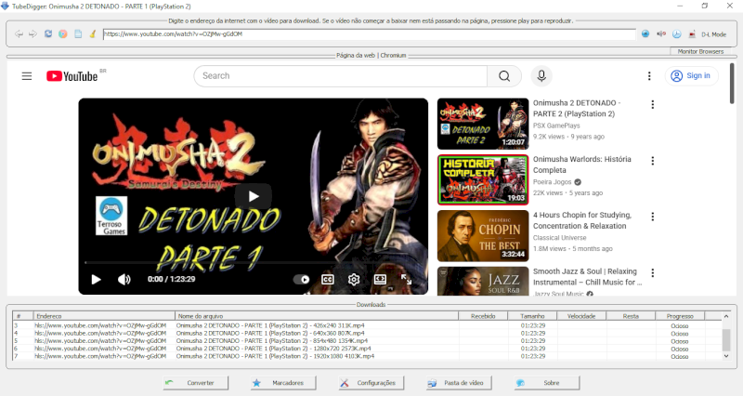Toggle the autoplay switch in player
743x396 pixels.
coord(302,279)
